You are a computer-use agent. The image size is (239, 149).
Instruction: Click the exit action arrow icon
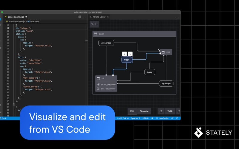coord(98,89)
